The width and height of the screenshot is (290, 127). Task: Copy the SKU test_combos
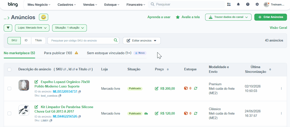coord(60,96)
